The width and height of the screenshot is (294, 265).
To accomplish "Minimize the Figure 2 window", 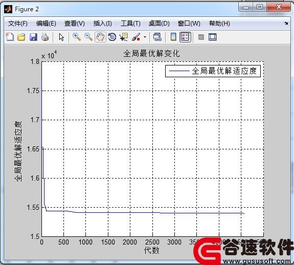I will 246,7.
